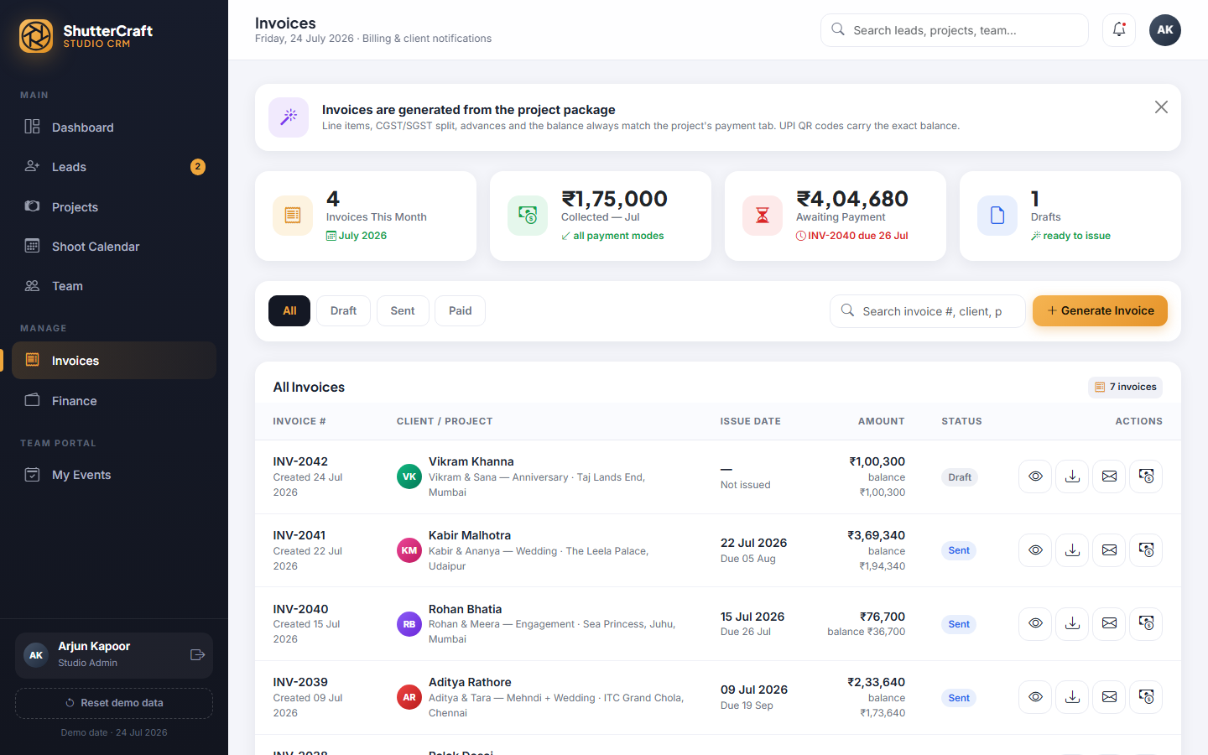This screenshot has height=755, width=1208.
Task: Click the global search leads box
Action: [955, 30]
